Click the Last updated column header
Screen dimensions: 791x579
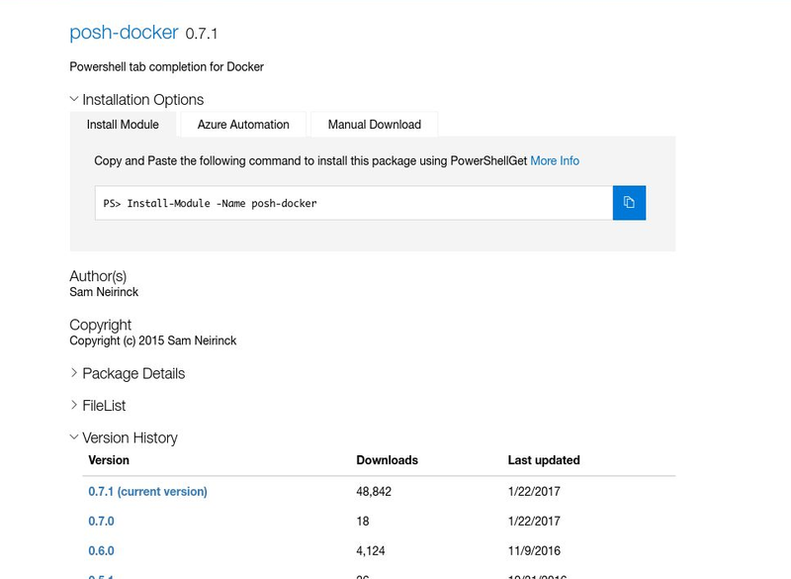point(544,460)
